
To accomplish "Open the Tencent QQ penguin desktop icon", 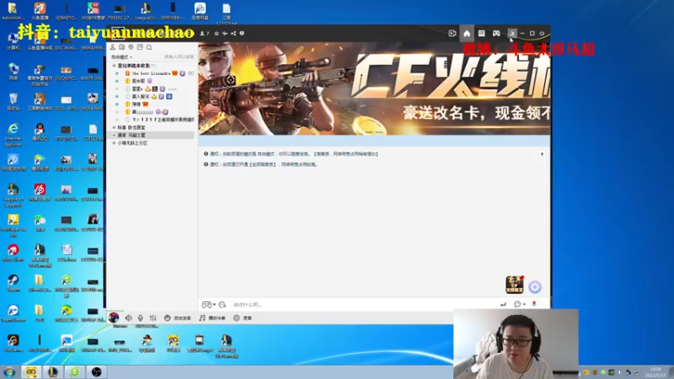I will (40, 132).
